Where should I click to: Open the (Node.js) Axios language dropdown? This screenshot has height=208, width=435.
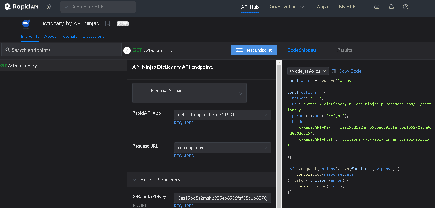(x=308, y=71)
